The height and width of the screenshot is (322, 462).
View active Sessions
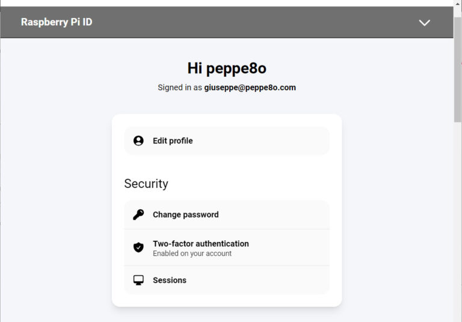169,280
